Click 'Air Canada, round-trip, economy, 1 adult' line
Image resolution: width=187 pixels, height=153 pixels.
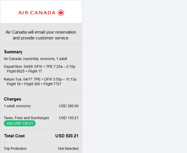pyautogui.click(x=35, y=59)
